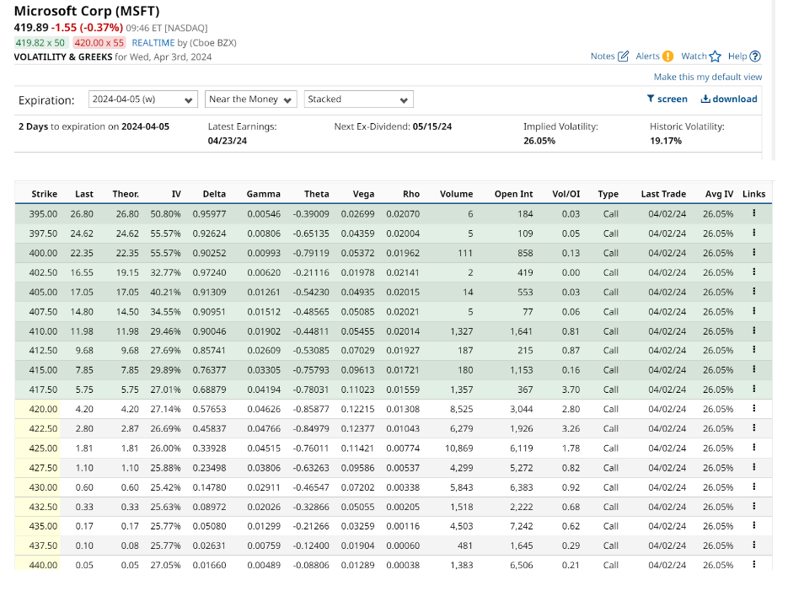Image resolution: width=788 pixels, height=591 pixels.
Task: Sort table by Vega column header
Action: coord(363,194)
